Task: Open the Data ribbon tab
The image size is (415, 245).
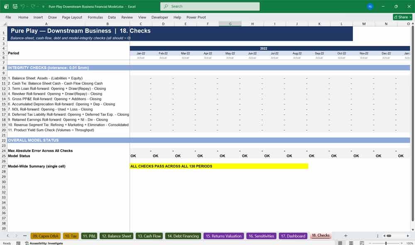Action: (112, 17)
